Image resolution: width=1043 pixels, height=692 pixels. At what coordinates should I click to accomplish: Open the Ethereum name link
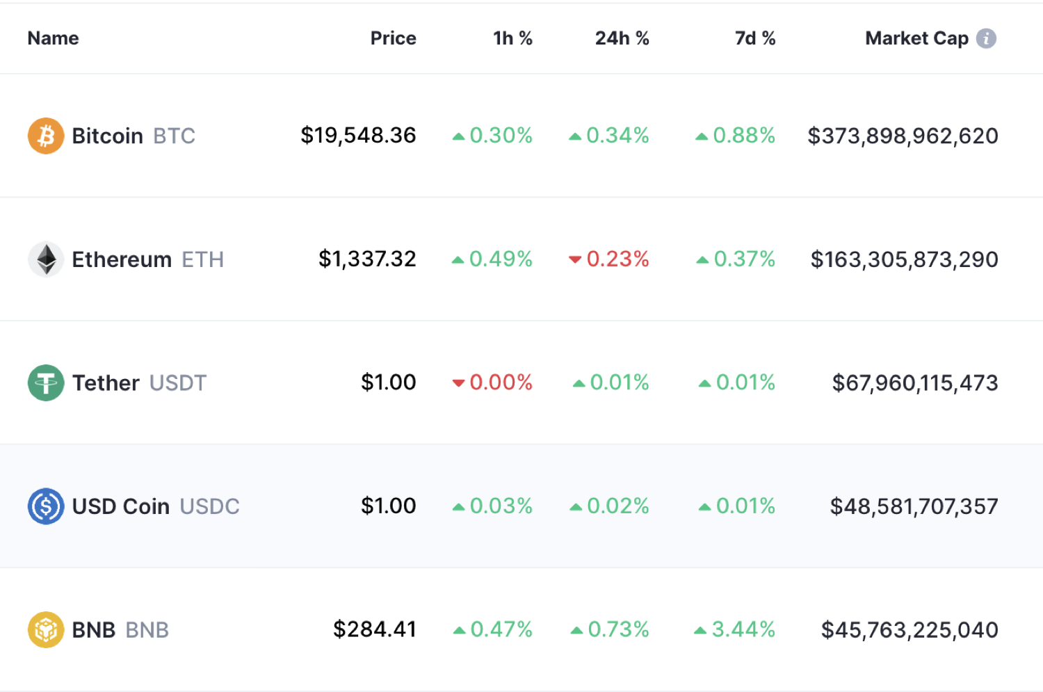tap(122, 259)
